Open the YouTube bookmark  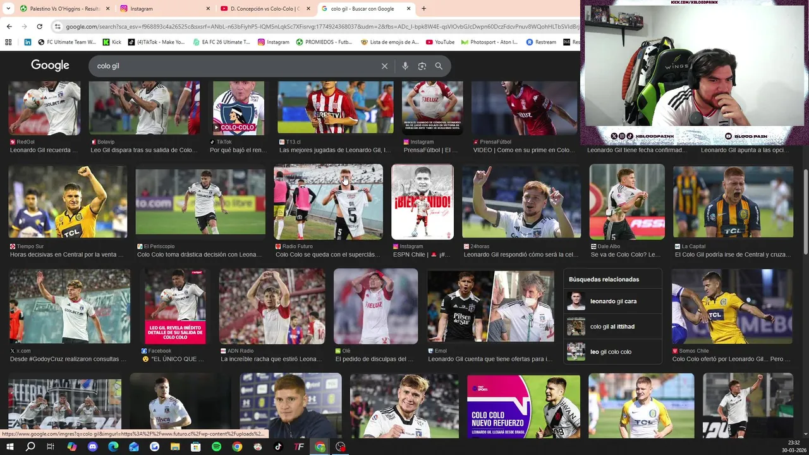pos(440,42)
